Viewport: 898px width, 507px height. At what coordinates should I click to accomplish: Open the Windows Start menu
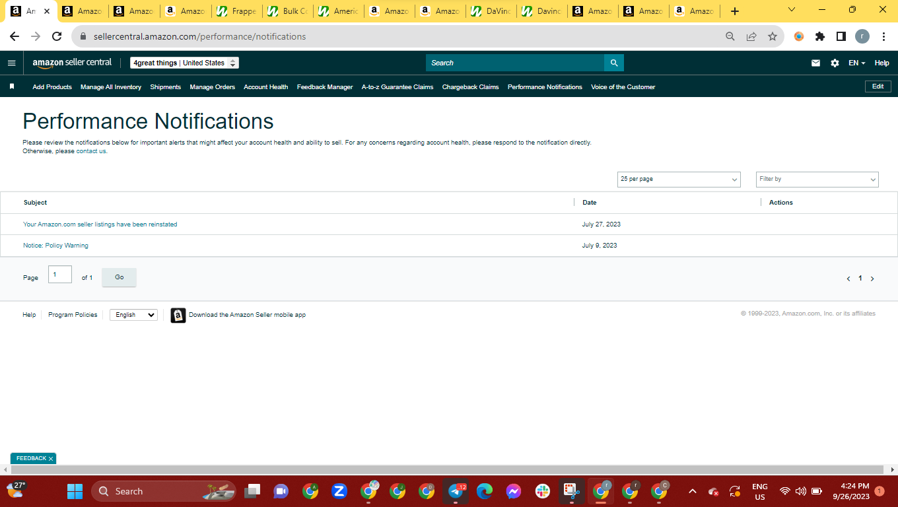point(75,491)
